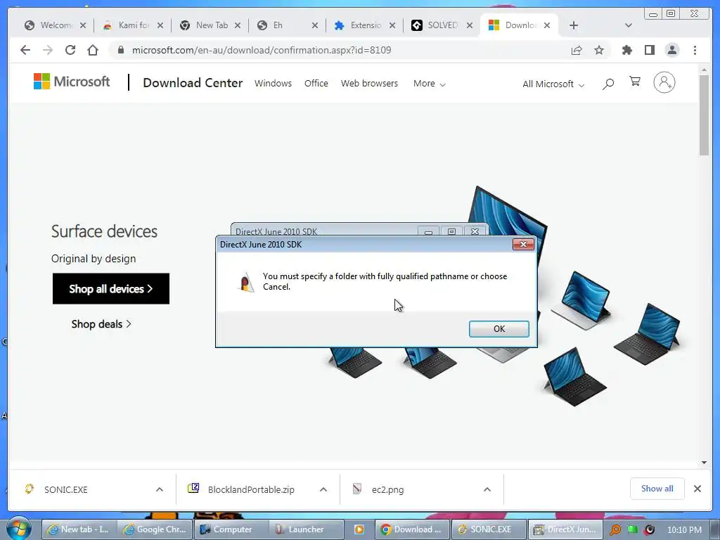Open the Web browsers menu item
This screenshot has height=540, width=720.
point(369,84)
